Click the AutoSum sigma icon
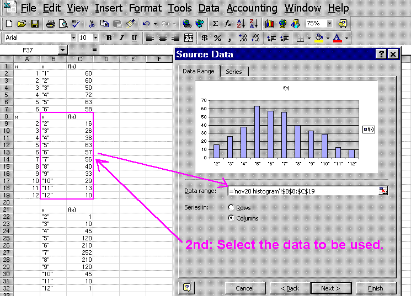 pos(215,24)
